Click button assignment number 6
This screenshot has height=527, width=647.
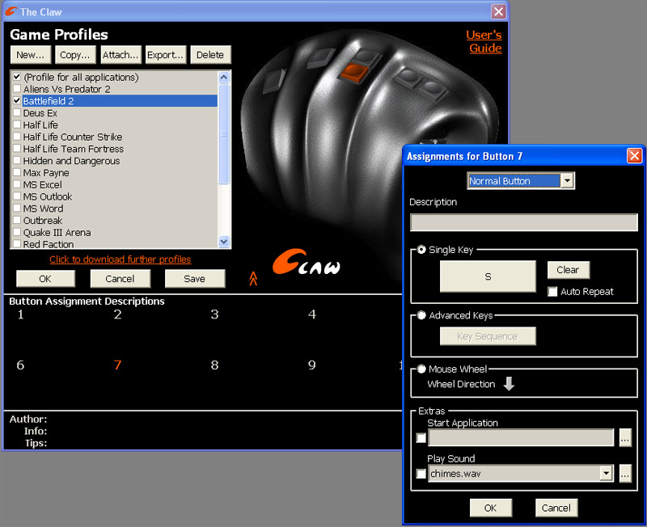point(20,365)
